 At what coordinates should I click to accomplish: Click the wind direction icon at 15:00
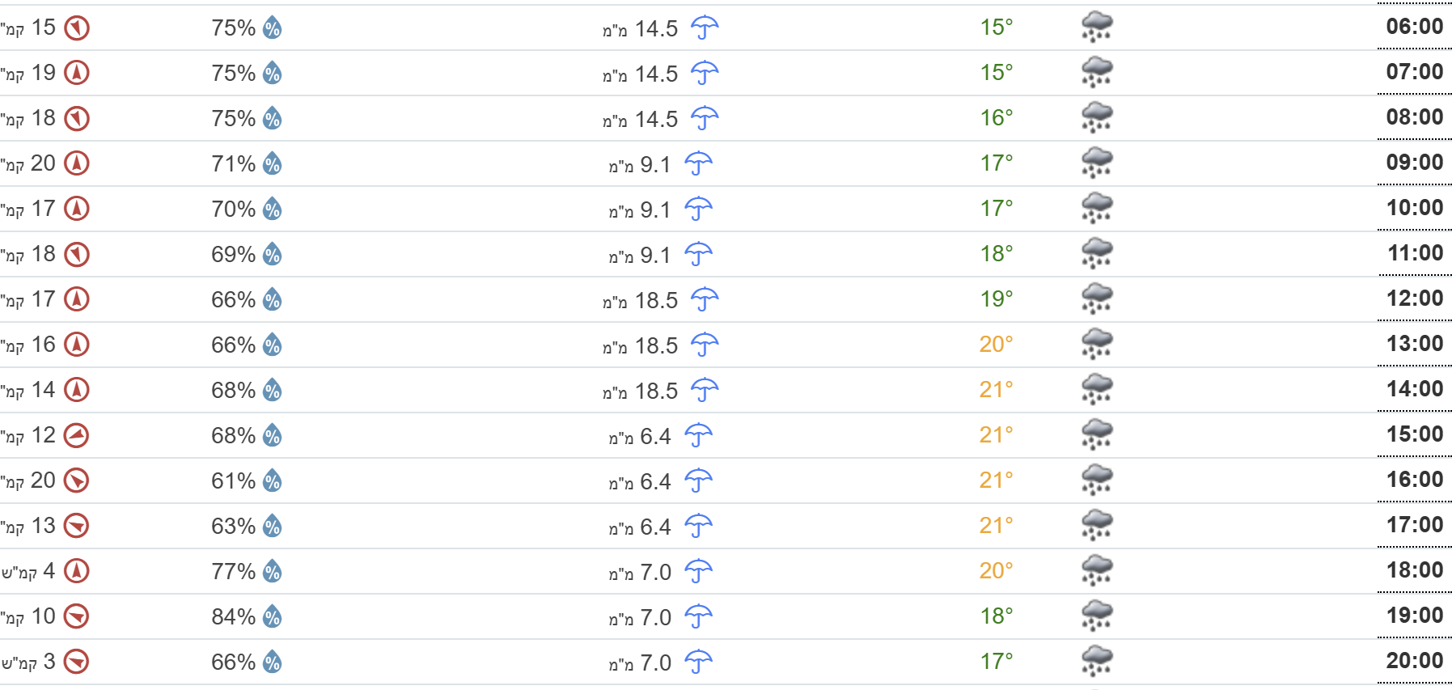coord(76,435)
